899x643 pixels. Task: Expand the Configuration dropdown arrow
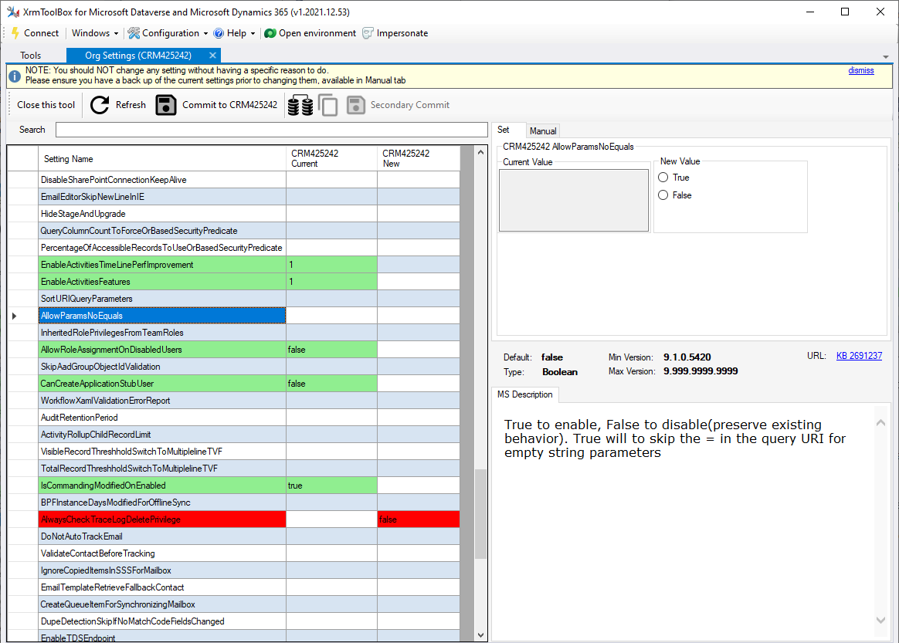(206, 33)
